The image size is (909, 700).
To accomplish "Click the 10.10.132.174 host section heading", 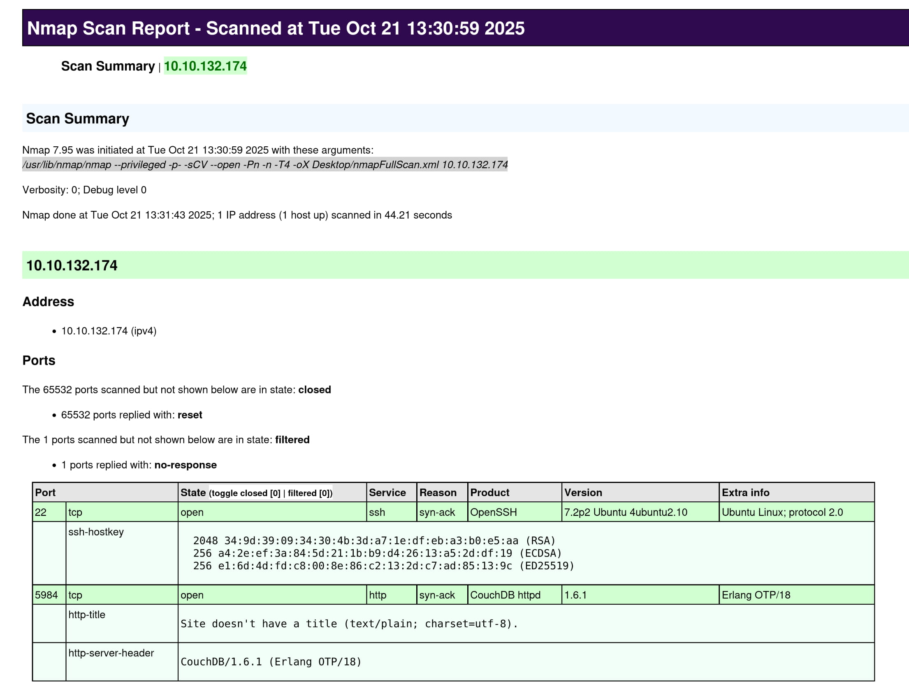I will tap(72, 266).
